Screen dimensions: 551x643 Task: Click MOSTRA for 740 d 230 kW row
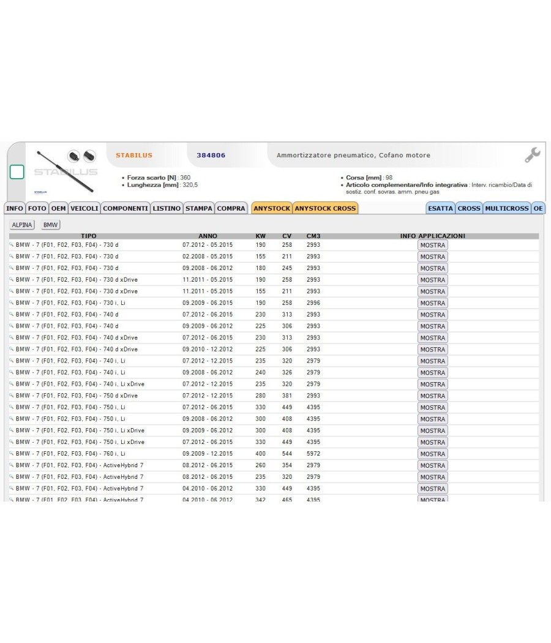[432, 315]
